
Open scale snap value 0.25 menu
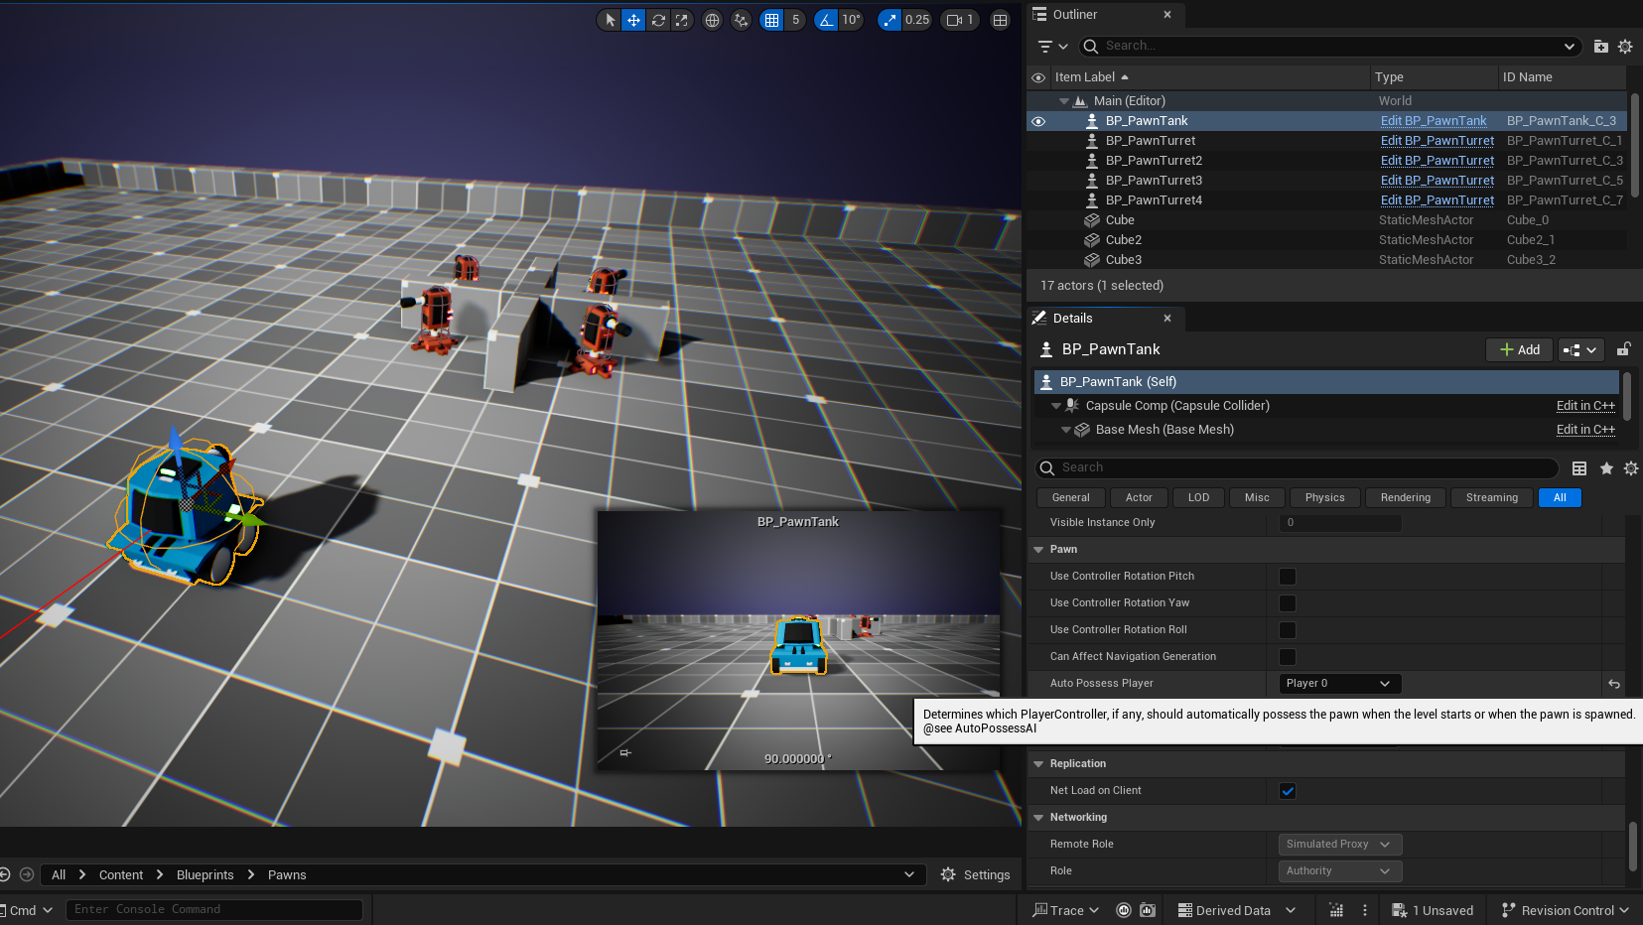pos(917,20)
